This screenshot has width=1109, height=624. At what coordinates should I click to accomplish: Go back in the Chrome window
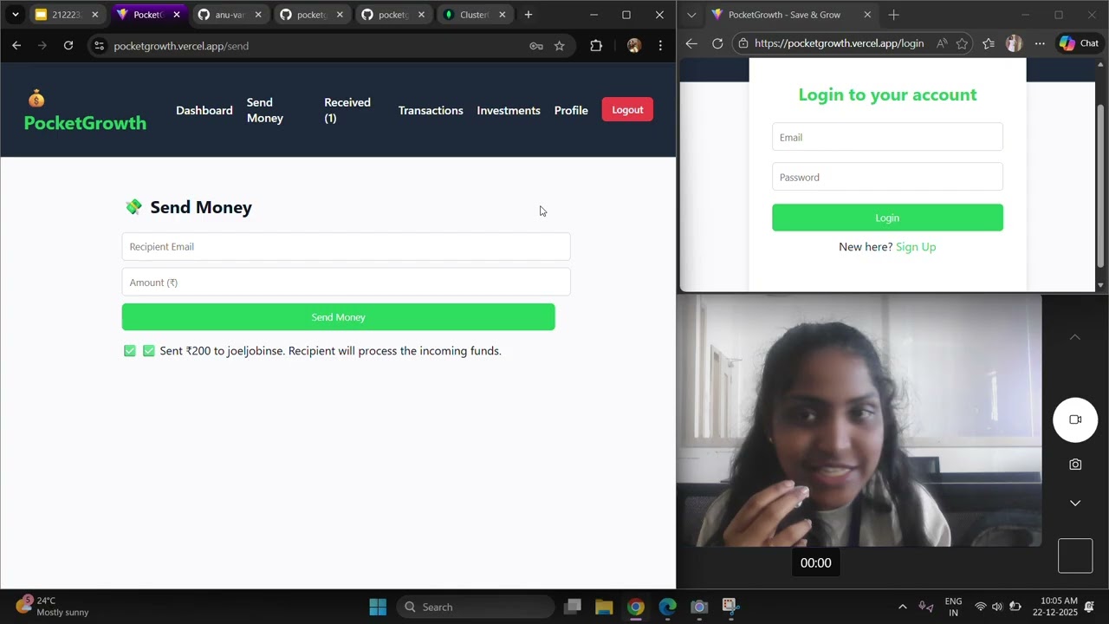(16, 46)
